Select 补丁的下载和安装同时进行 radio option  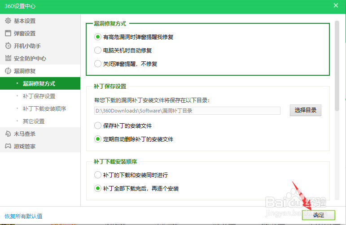(x=97, y=175)
